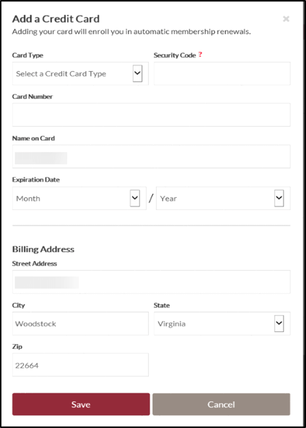Open the State dropdown arrow showing Virginia
The width and height of the screenshot is (306, 428).
[x=279, y=323]
